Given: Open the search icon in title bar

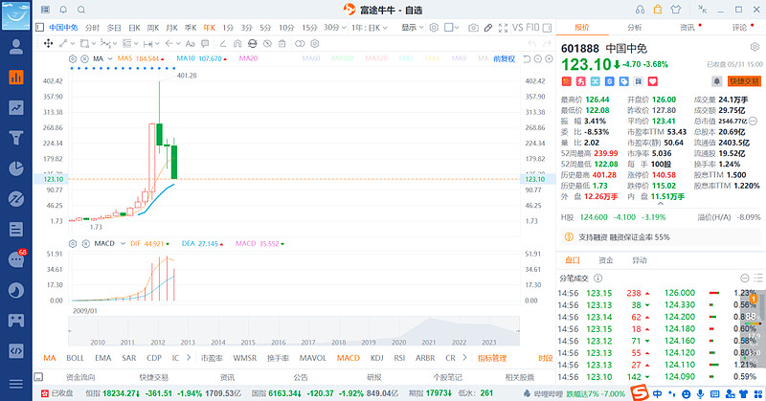Looking at the screenshot, I should (81, 10).
